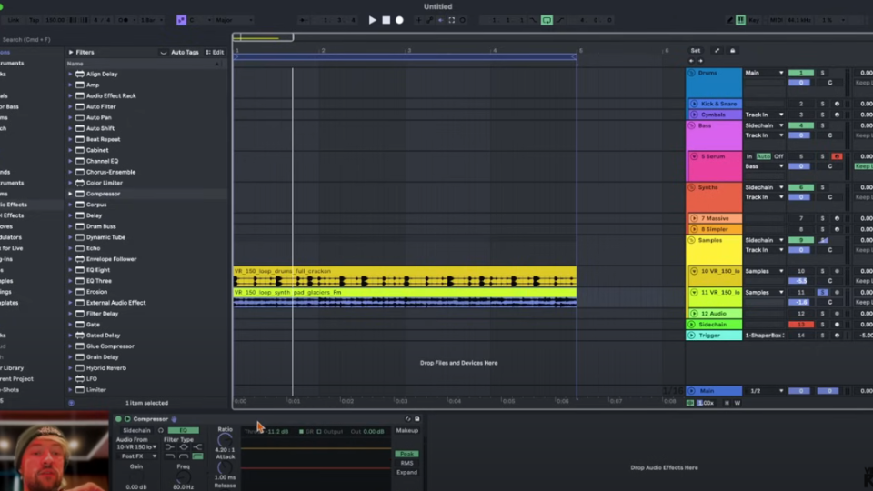Set 5 Serum monitor to Off

(778, 156)
